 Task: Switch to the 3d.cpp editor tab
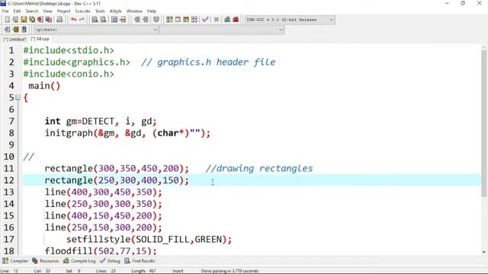click(40, 39)
